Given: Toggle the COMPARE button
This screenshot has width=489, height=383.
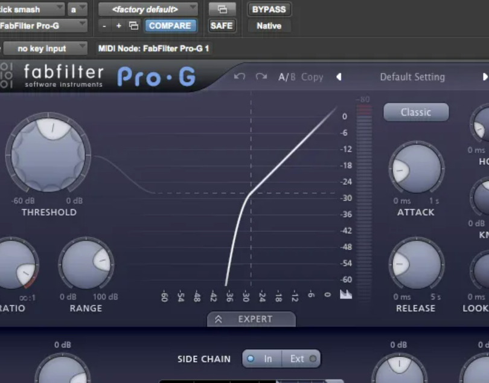Looking at the screenshot, I should coord(170,25).
